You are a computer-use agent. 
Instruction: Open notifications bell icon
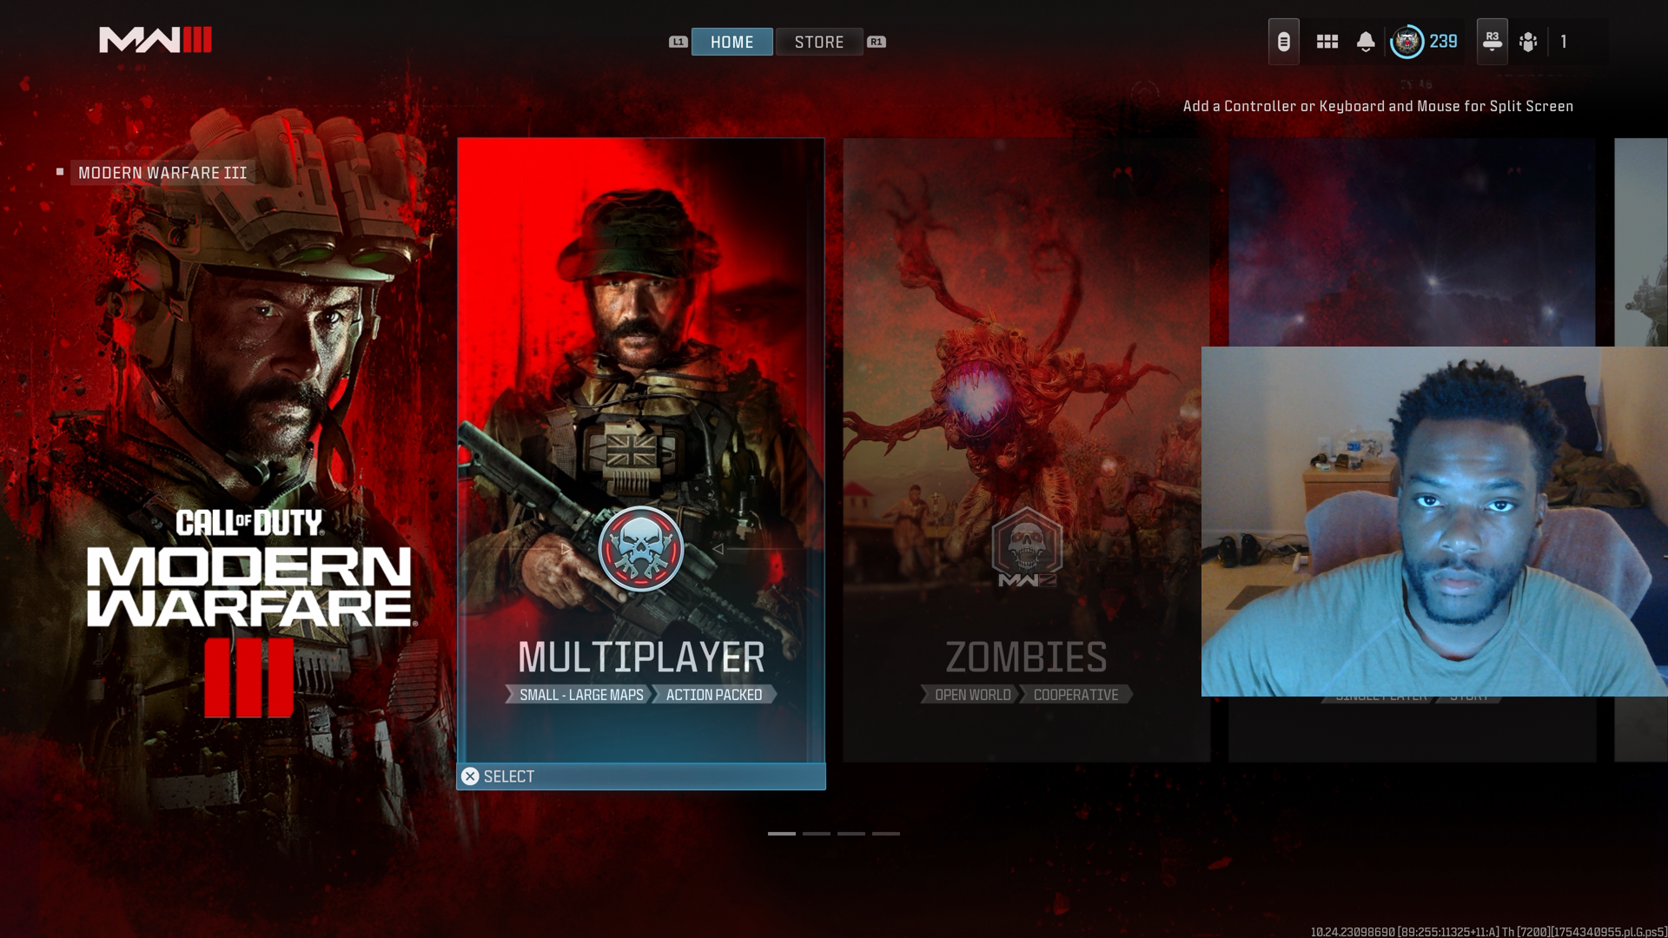[1366, 42]
